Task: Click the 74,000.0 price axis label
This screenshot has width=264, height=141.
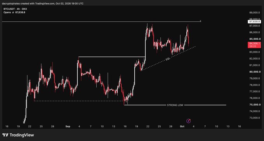Action: tap(254, 111)
